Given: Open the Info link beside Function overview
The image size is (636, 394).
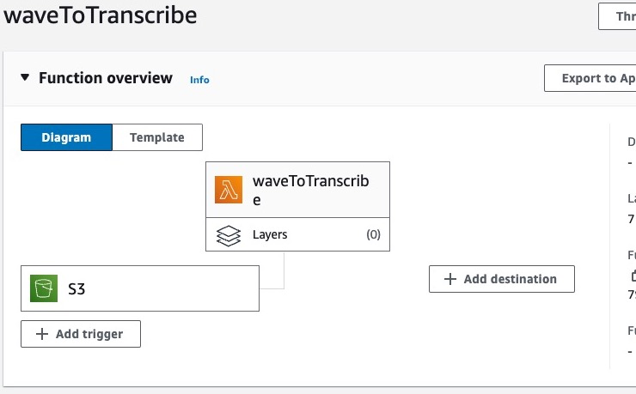Looking at the screenshot, I should click(x=199, y=80).
